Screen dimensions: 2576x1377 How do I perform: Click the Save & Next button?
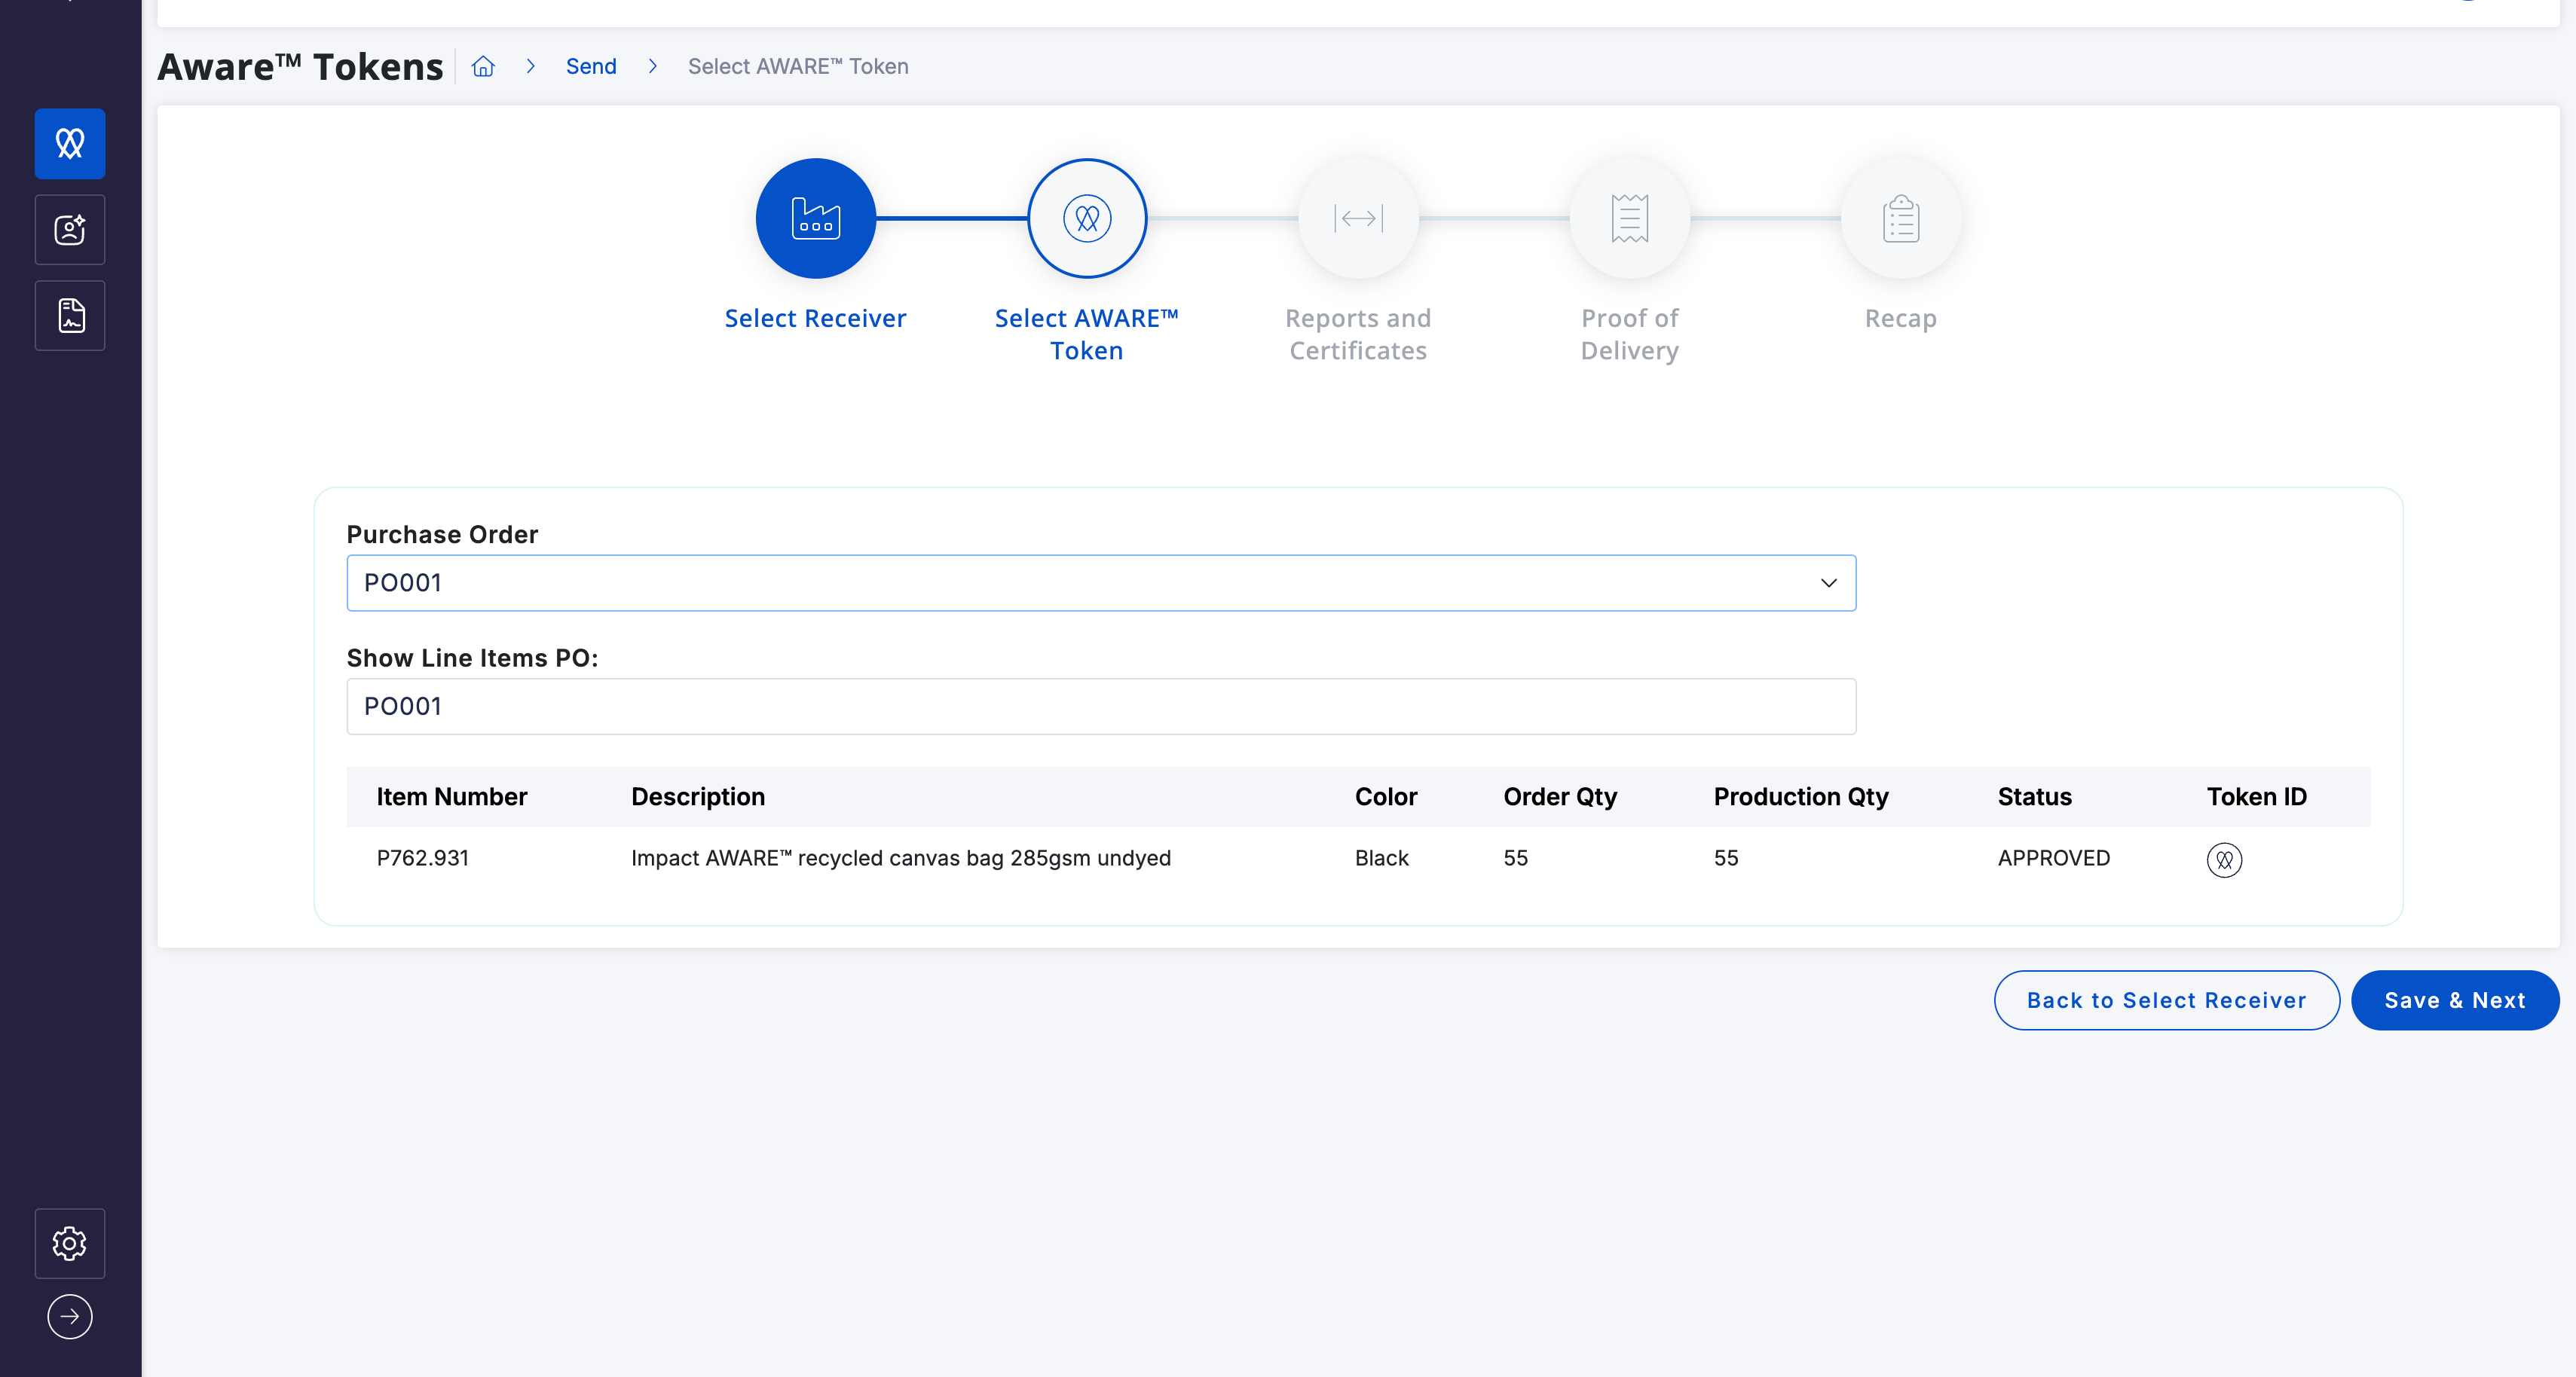pyautogui.click(x=2455, y=1000)
